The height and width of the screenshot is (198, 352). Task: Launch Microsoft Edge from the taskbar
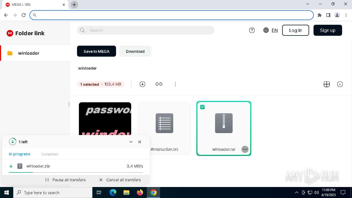[113, 193]
